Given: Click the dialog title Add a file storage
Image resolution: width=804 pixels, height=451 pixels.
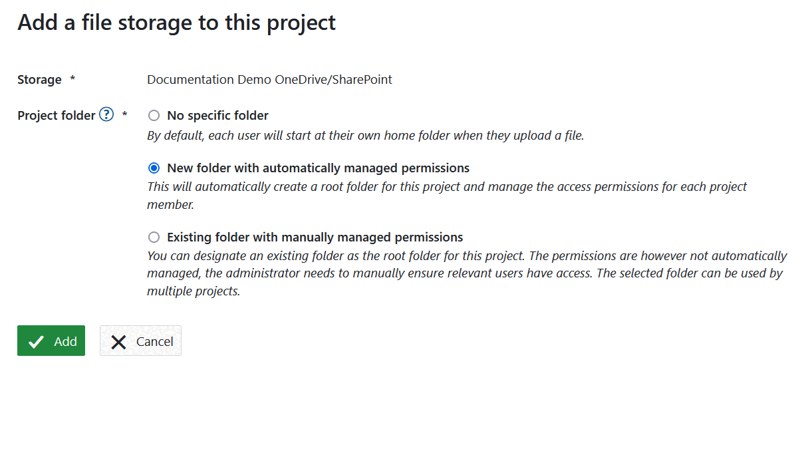Looking at the screenshot, I should [176, 22].
